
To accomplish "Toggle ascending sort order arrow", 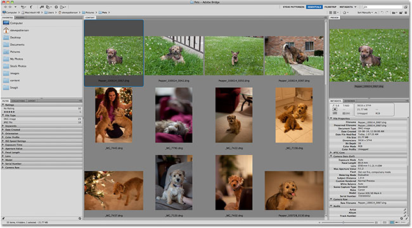I will (x=376, y=12).
